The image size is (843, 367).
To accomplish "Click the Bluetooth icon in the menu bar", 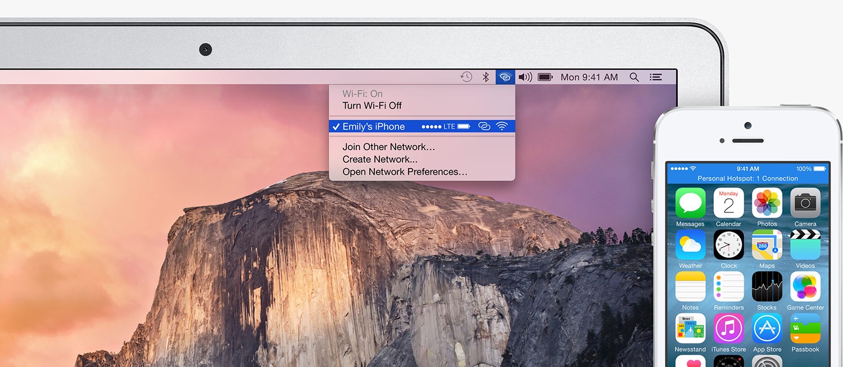I will click(x=486, y=77).
